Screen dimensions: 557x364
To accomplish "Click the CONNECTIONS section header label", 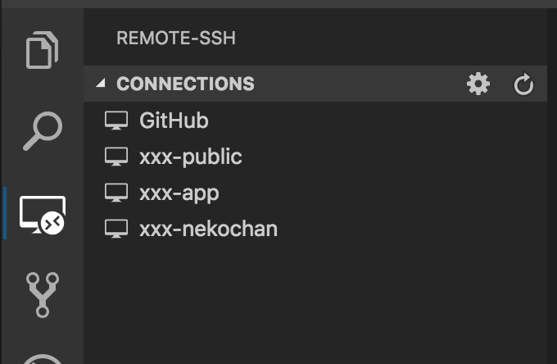I will [x=185, y=84].
